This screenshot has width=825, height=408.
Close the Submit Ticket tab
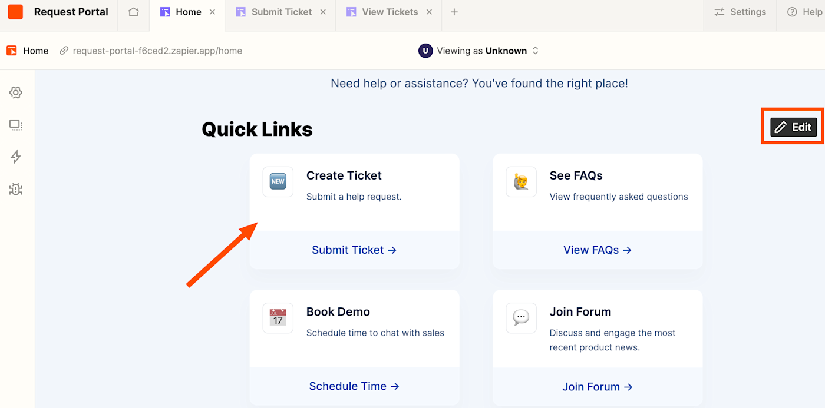click(323, 12)
